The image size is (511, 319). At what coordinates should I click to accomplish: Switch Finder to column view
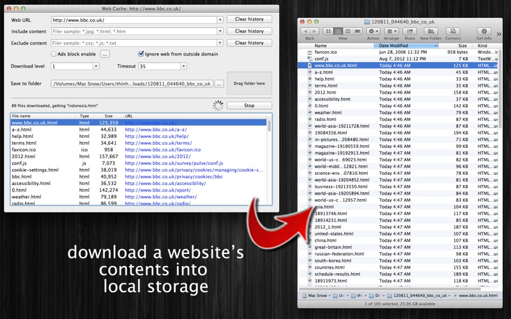[x=347, y=31]
